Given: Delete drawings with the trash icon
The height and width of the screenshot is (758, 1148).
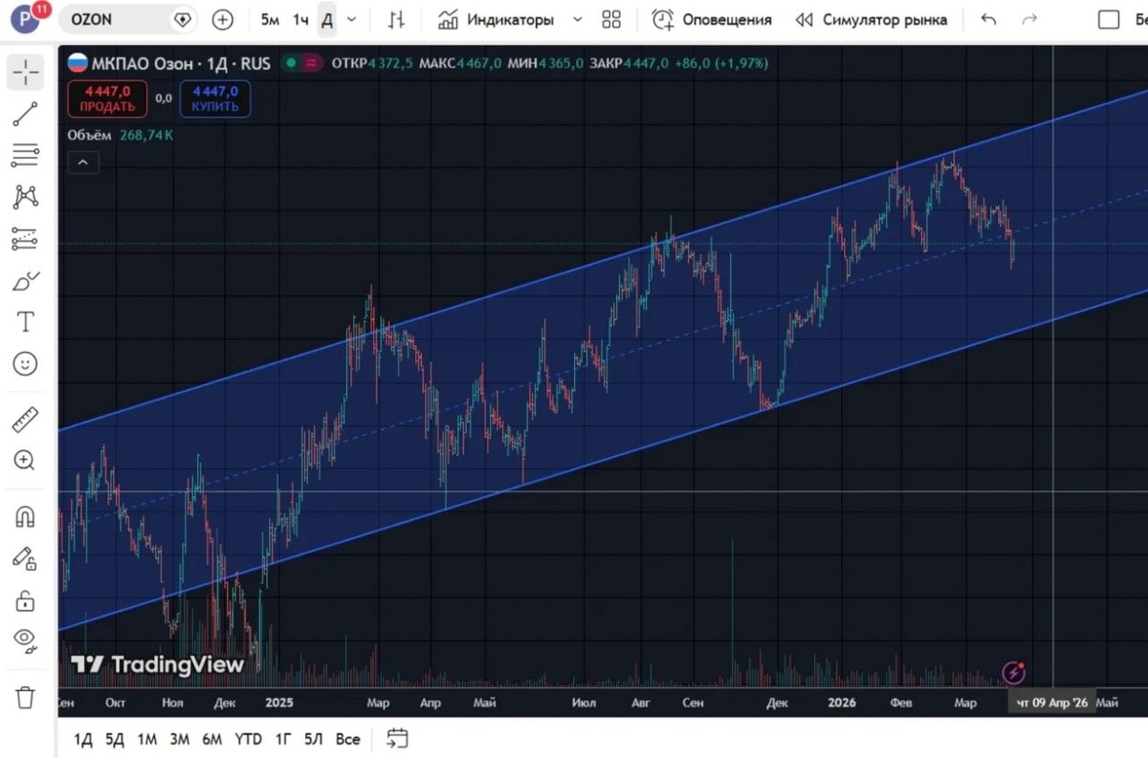Looking at the screenshot, I should click(x=25, y=697).
